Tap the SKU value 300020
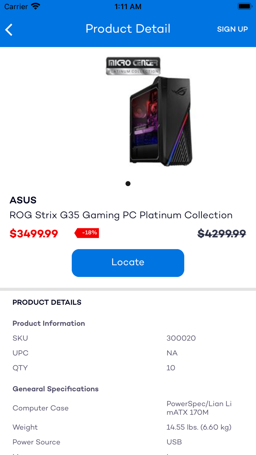The height and width of the screenshot is (455, 256). coord(181,338)
